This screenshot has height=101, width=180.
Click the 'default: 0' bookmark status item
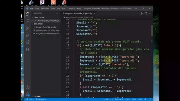click(x=41, y=99)
